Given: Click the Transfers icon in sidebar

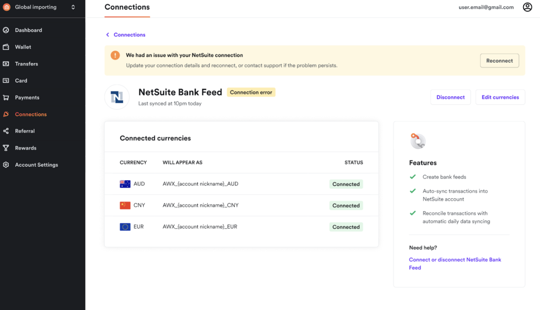Looking at the screenshot, I should click(x=6, y=64).
